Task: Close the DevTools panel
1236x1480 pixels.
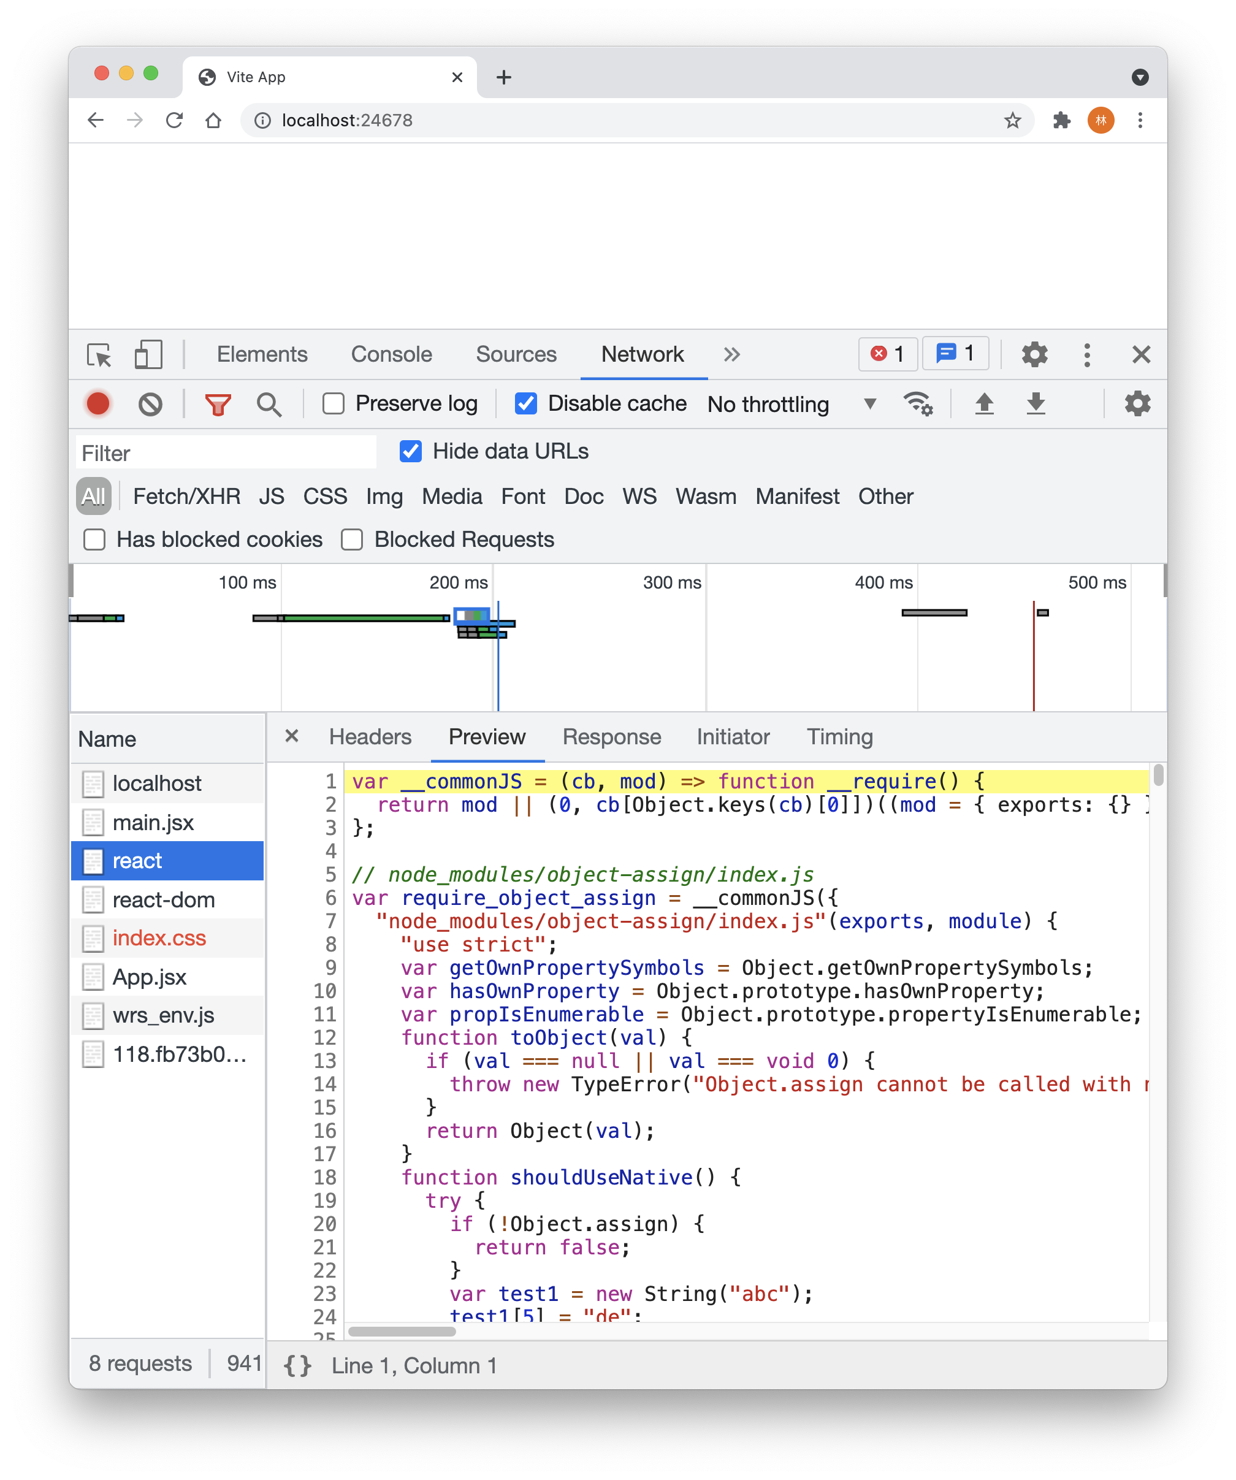Action: pos(1141,354)
